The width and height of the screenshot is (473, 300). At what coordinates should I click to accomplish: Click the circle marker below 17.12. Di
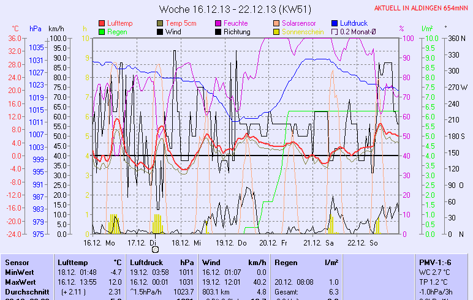[x=155, y=249]
